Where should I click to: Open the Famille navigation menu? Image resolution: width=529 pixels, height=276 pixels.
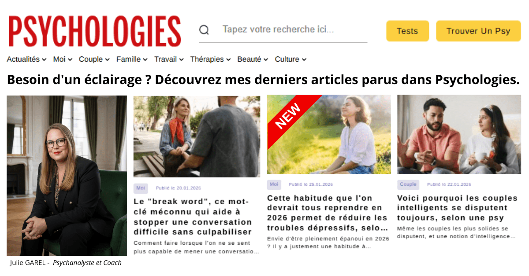(x=131, y=59)
